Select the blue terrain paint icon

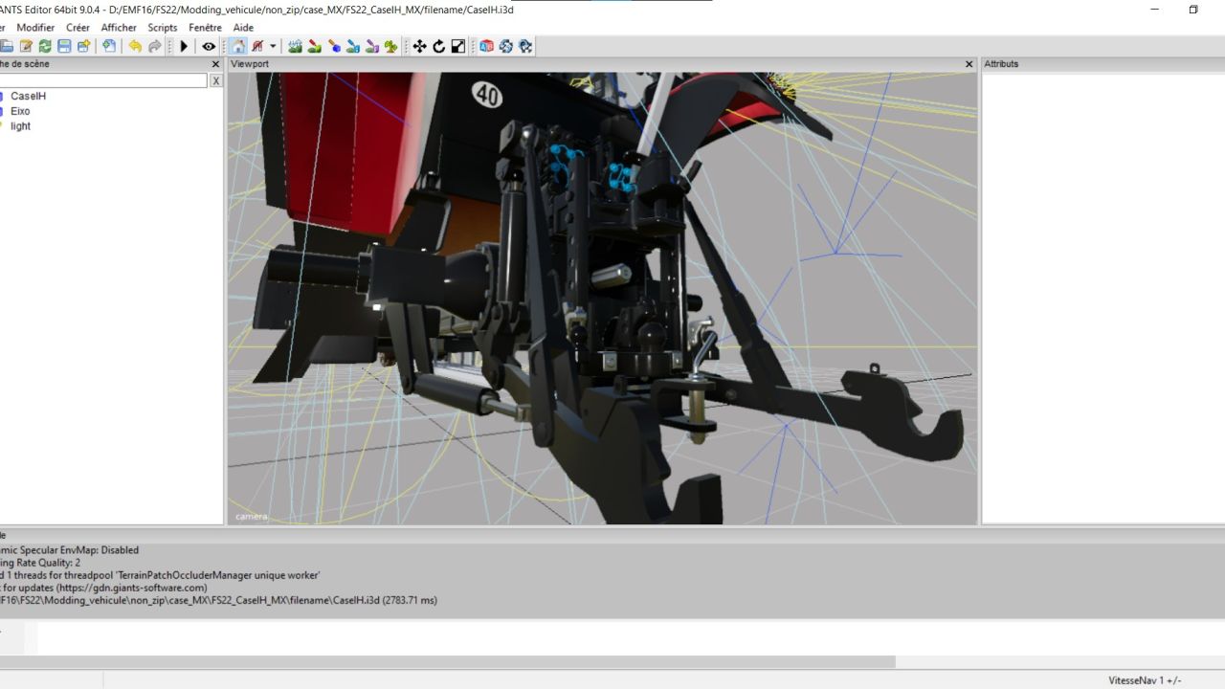click(x=334, y=46)
